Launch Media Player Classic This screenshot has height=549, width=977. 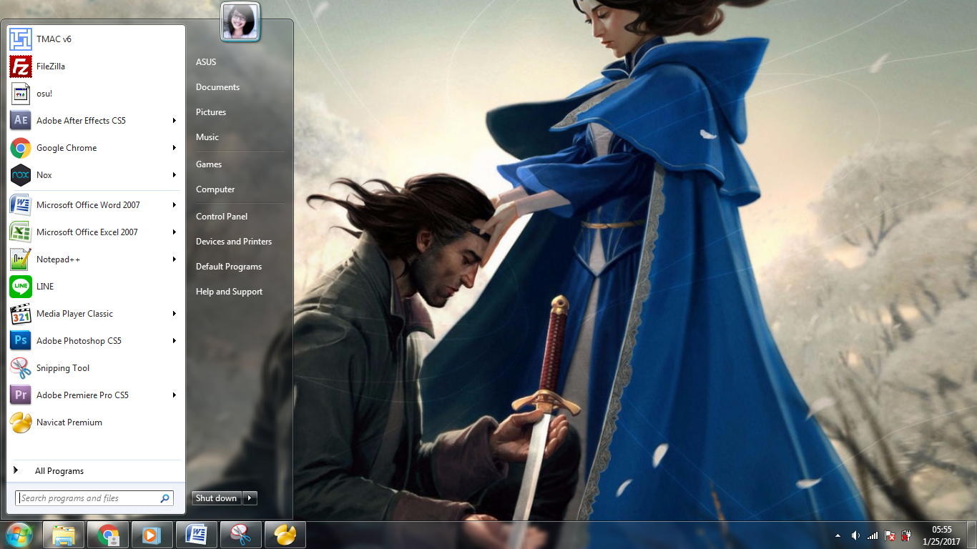(94, 314)
